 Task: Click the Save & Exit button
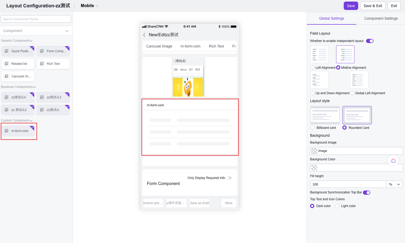[373, 6]
